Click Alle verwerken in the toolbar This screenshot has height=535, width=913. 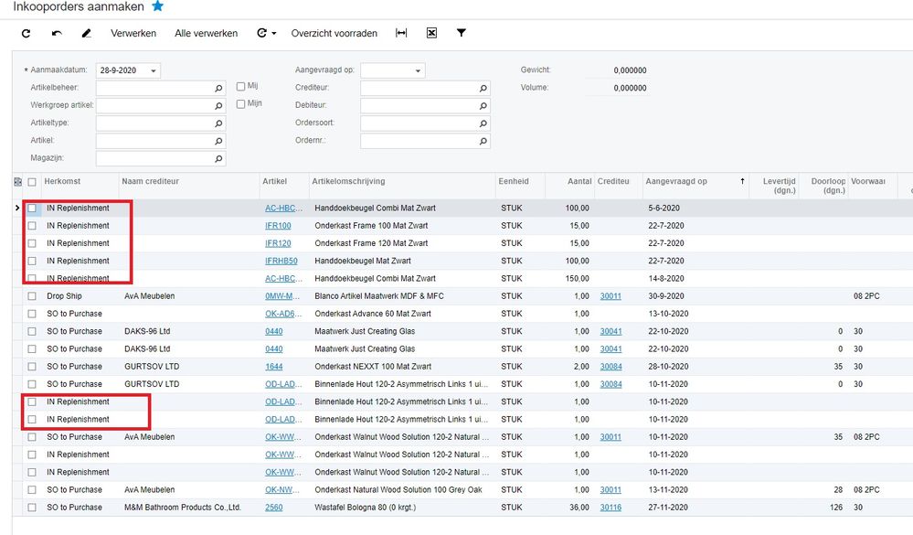[206, 34]
